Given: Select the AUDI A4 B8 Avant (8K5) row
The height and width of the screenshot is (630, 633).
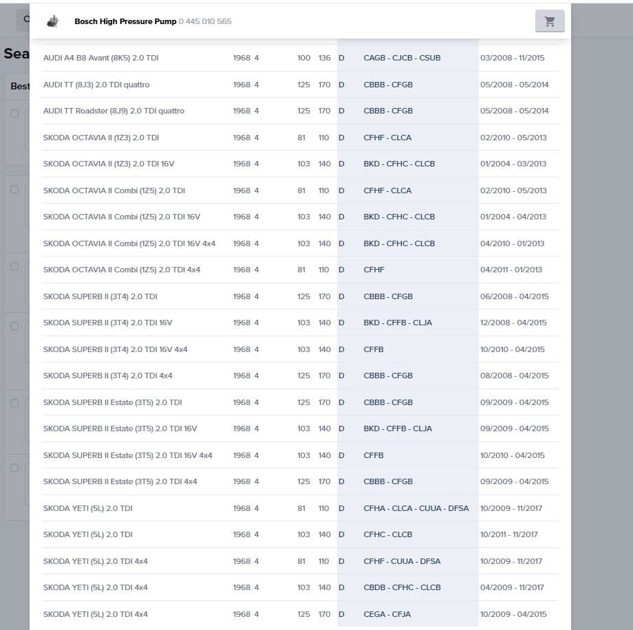Looking at the screenshot, I should point(101,58).
